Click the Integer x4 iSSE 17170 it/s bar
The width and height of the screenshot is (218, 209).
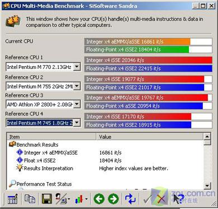(x=138, y=117)
